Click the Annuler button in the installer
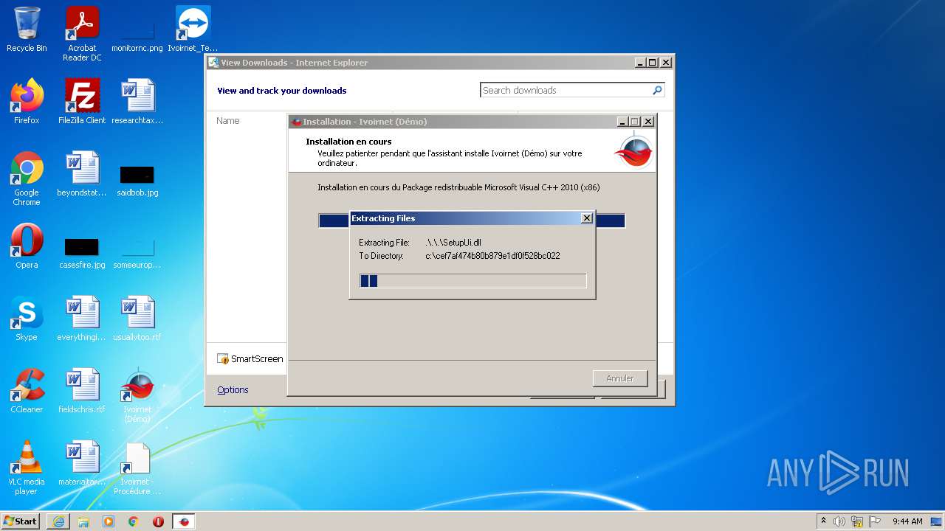This screenshot has height=531, width=945. (620, 378)
